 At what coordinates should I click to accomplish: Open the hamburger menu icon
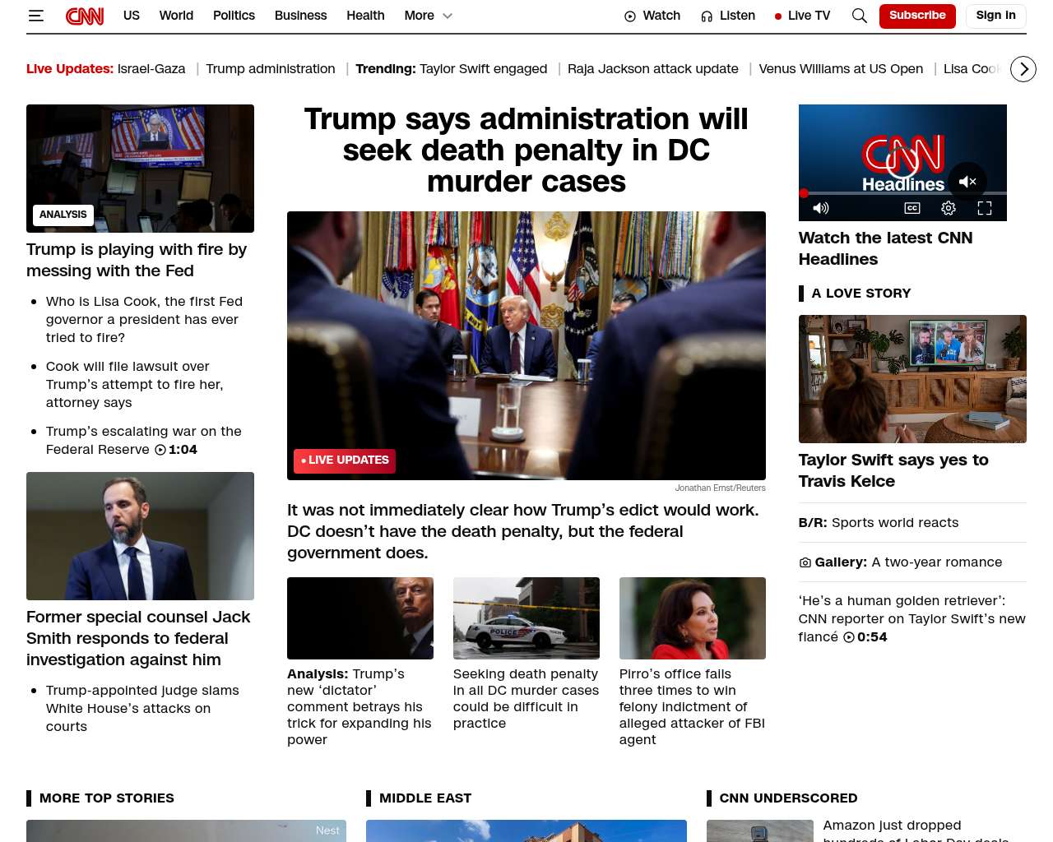click(35, 16)
